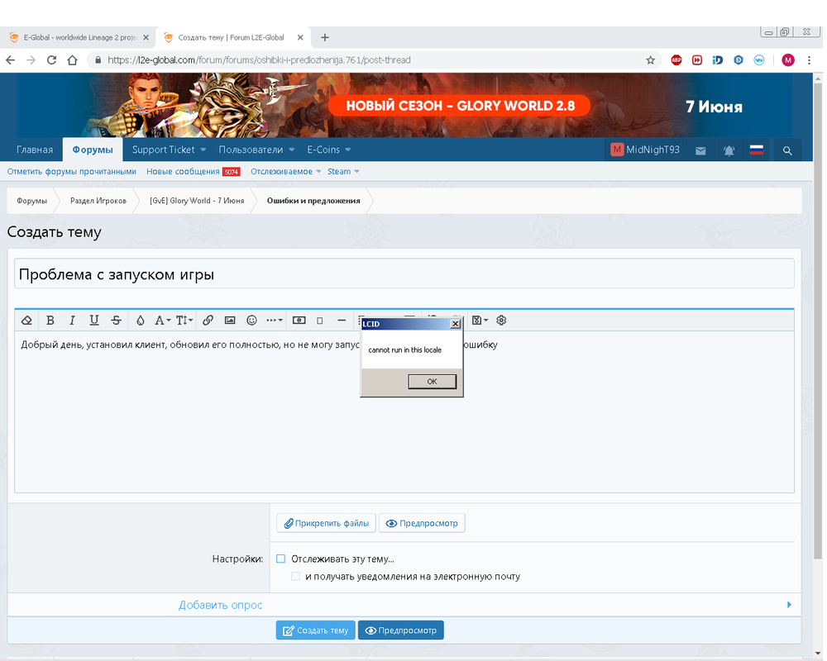This screenshot has height=661, width=827.
Task: Expand the 'Пользователи' navigation dropdown
Action: coord(256,150)
